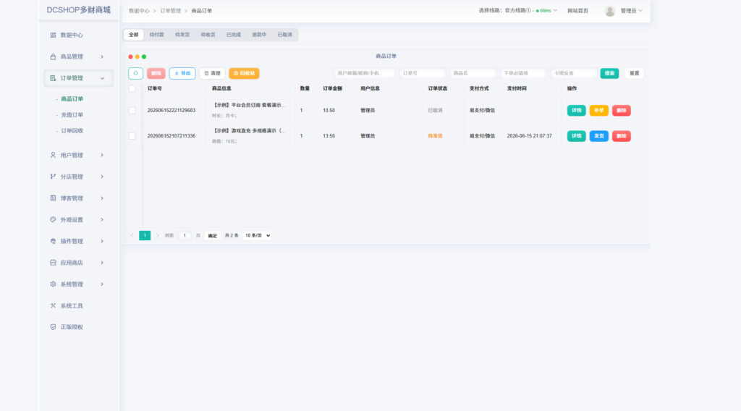Check the box for order 202606152107211336

[132, 136]
